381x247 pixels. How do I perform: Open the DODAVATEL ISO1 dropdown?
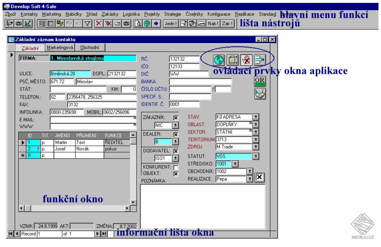pos(175,158)
